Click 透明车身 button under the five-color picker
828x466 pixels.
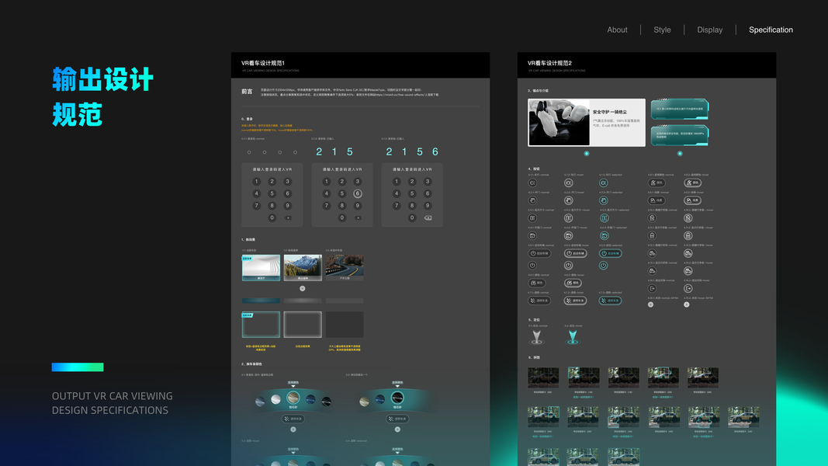293,419
